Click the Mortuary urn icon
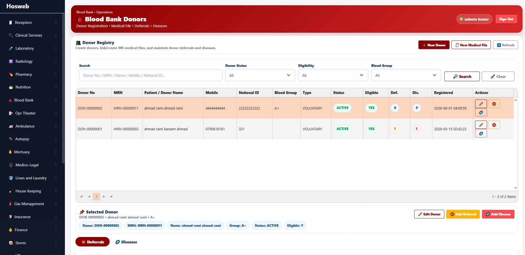 click(10, 152)
